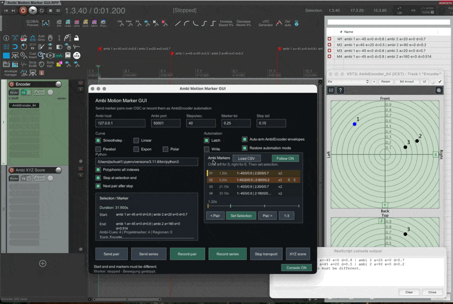Click the transport Pause button
The width and height of the screenshot is (453, 304).
(x=58, y=11)
